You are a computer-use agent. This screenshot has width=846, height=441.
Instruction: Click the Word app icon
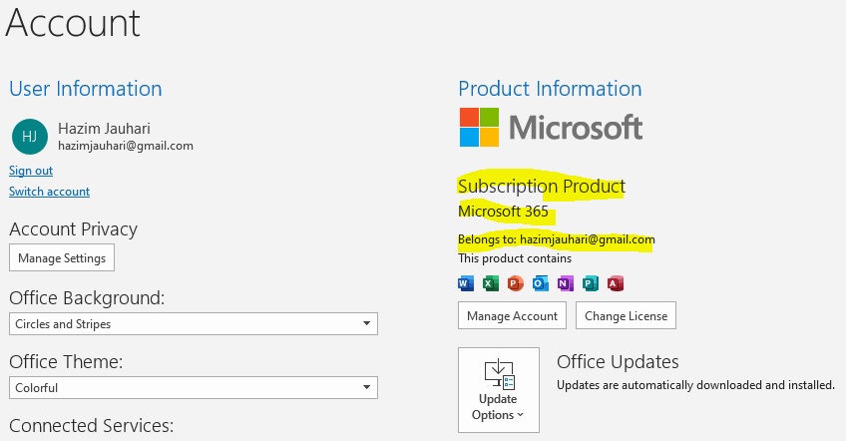point(466,283)
